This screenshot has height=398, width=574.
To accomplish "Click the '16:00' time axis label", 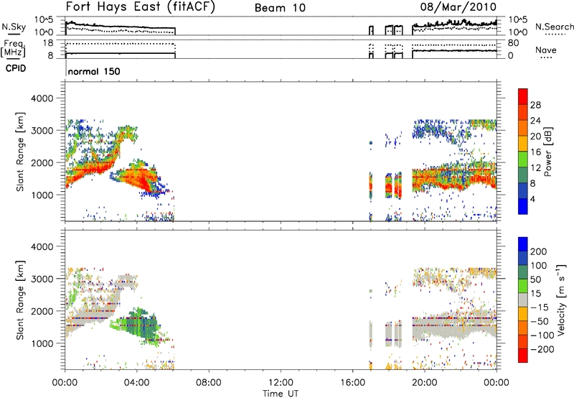I will point(352,383).
